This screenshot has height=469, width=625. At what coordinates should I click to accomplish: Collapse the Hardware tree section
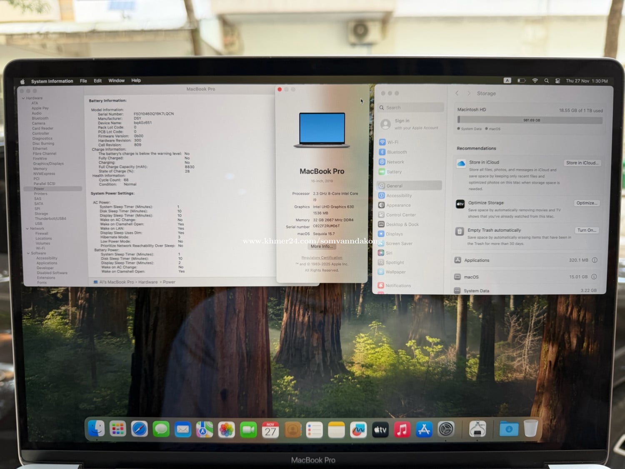(23, 98)
